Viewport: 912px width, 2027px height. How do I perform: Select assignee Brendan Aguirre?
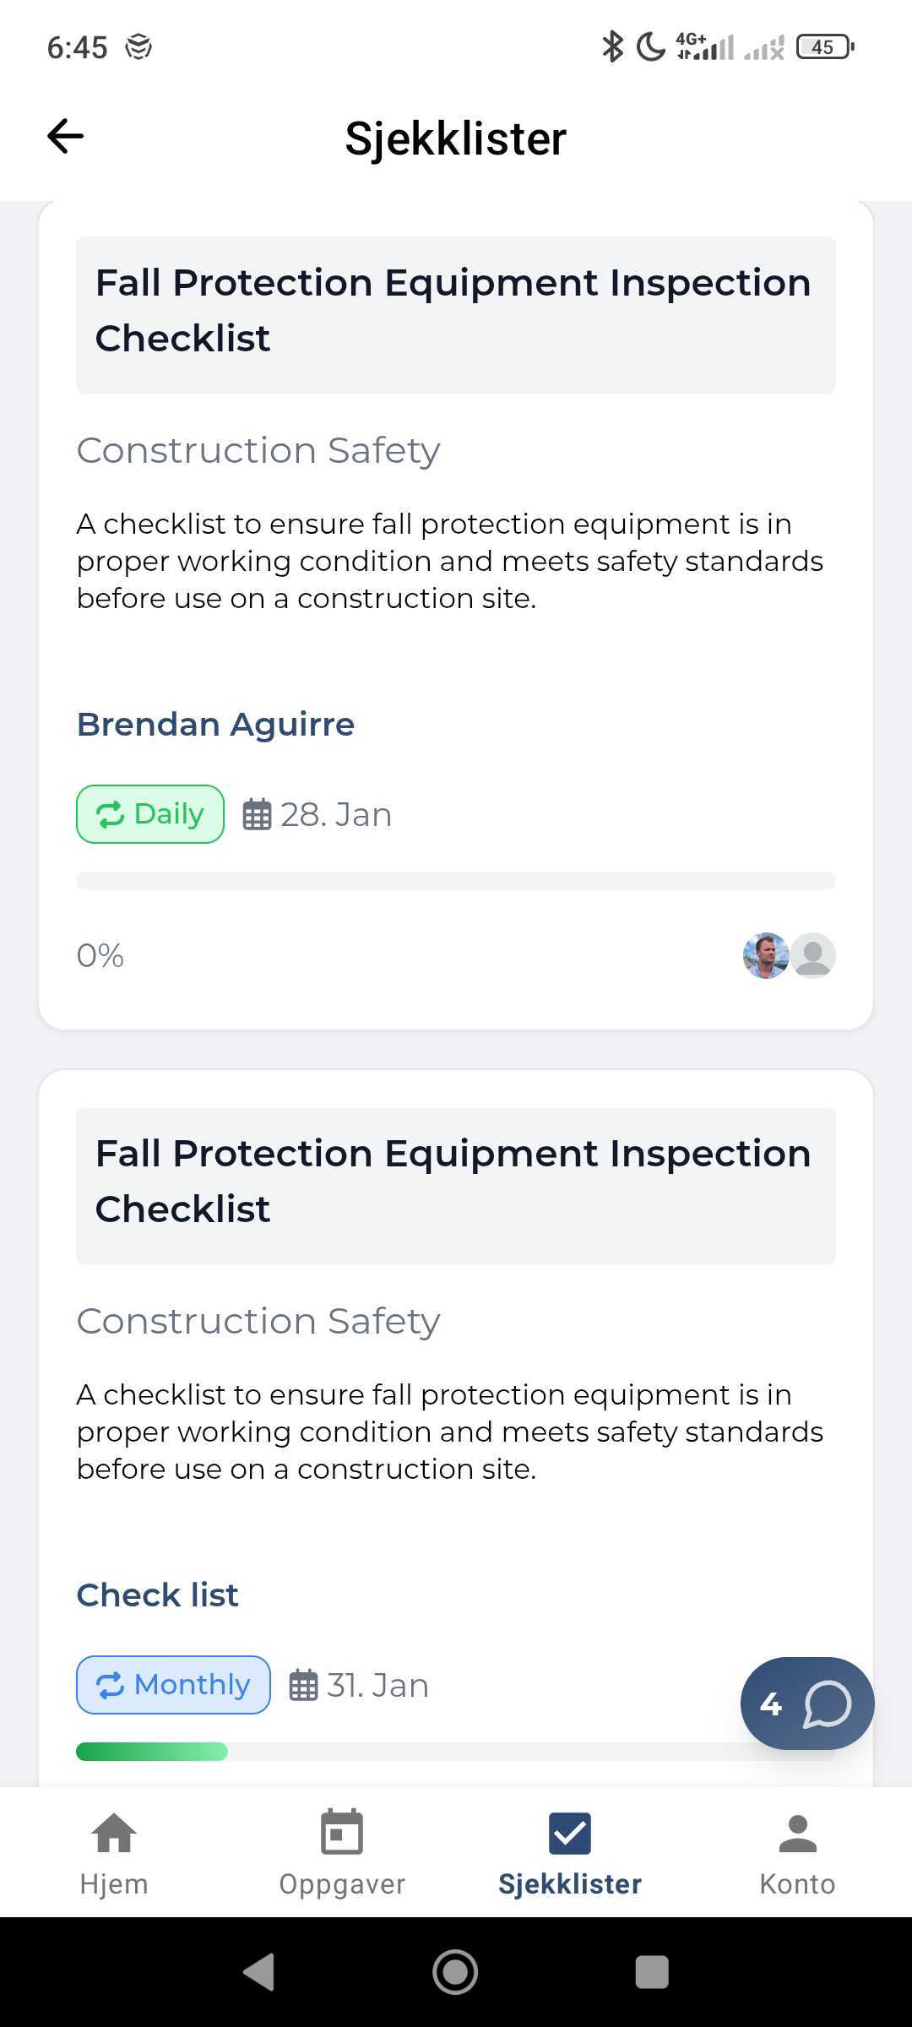point(215,724)
